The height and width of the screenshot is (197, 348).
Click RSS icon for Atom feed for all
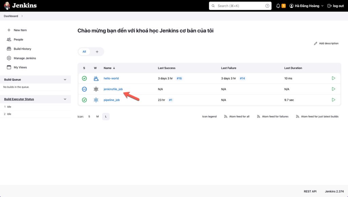pyautogui.click(x=226, y=116)
